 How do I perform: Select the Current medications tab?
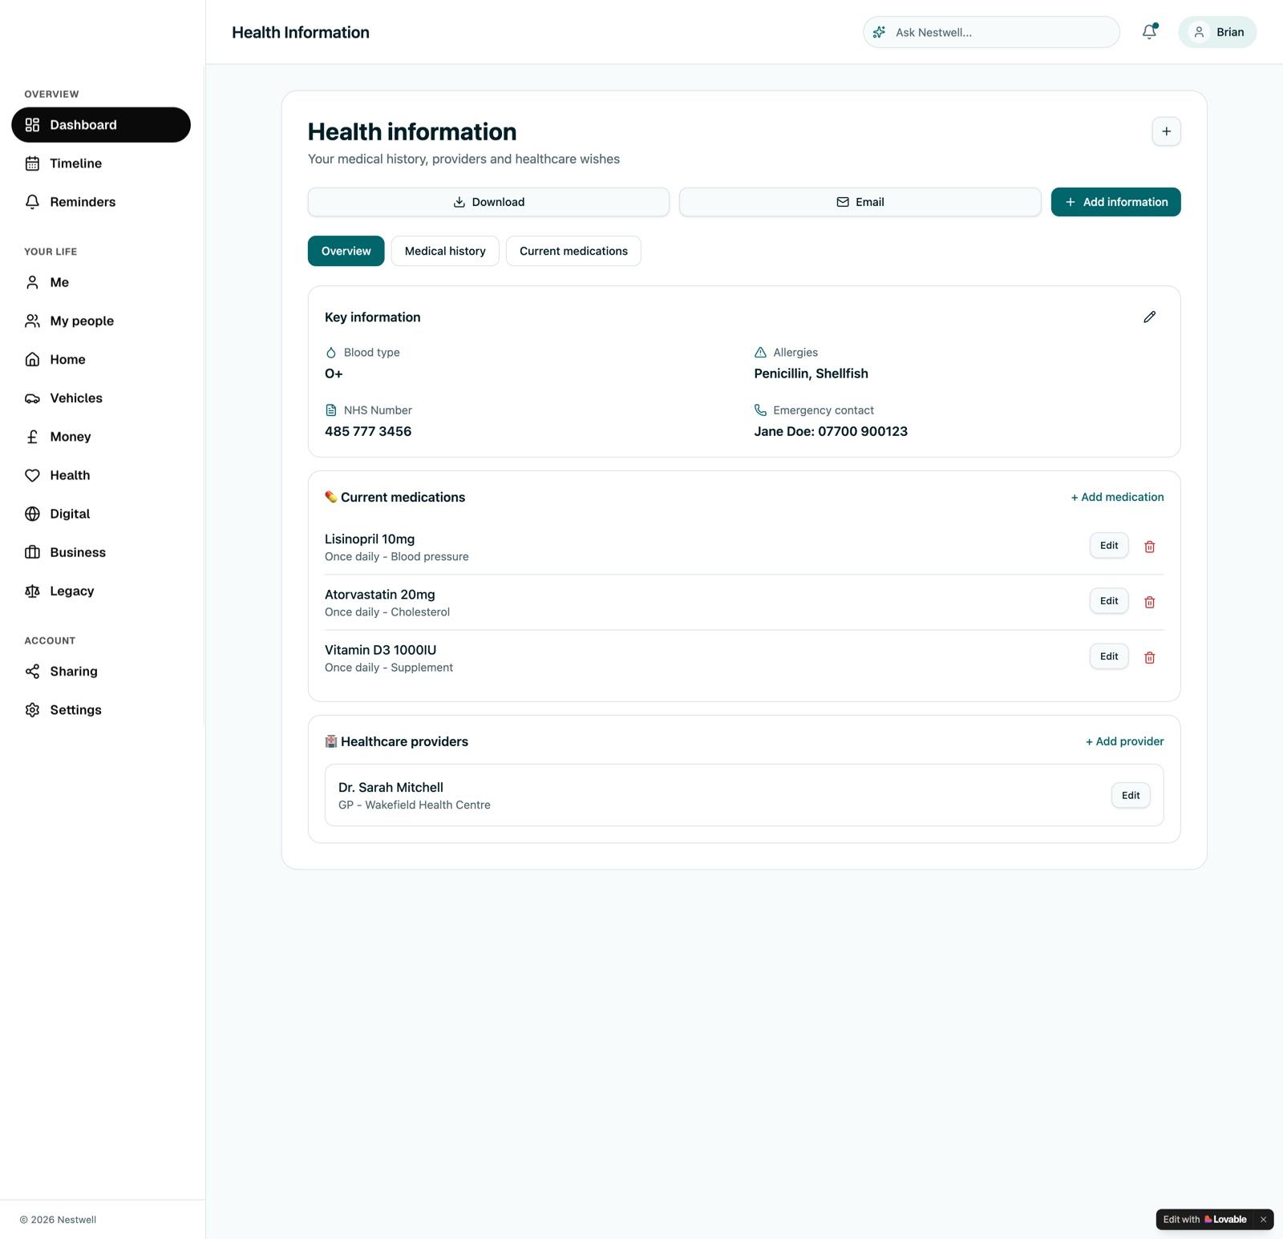(573, 251)
